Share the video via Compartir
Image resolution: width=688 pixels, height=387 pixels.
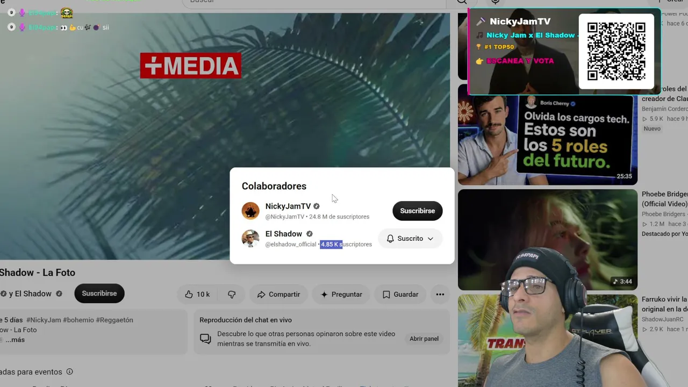coord(278,294)
